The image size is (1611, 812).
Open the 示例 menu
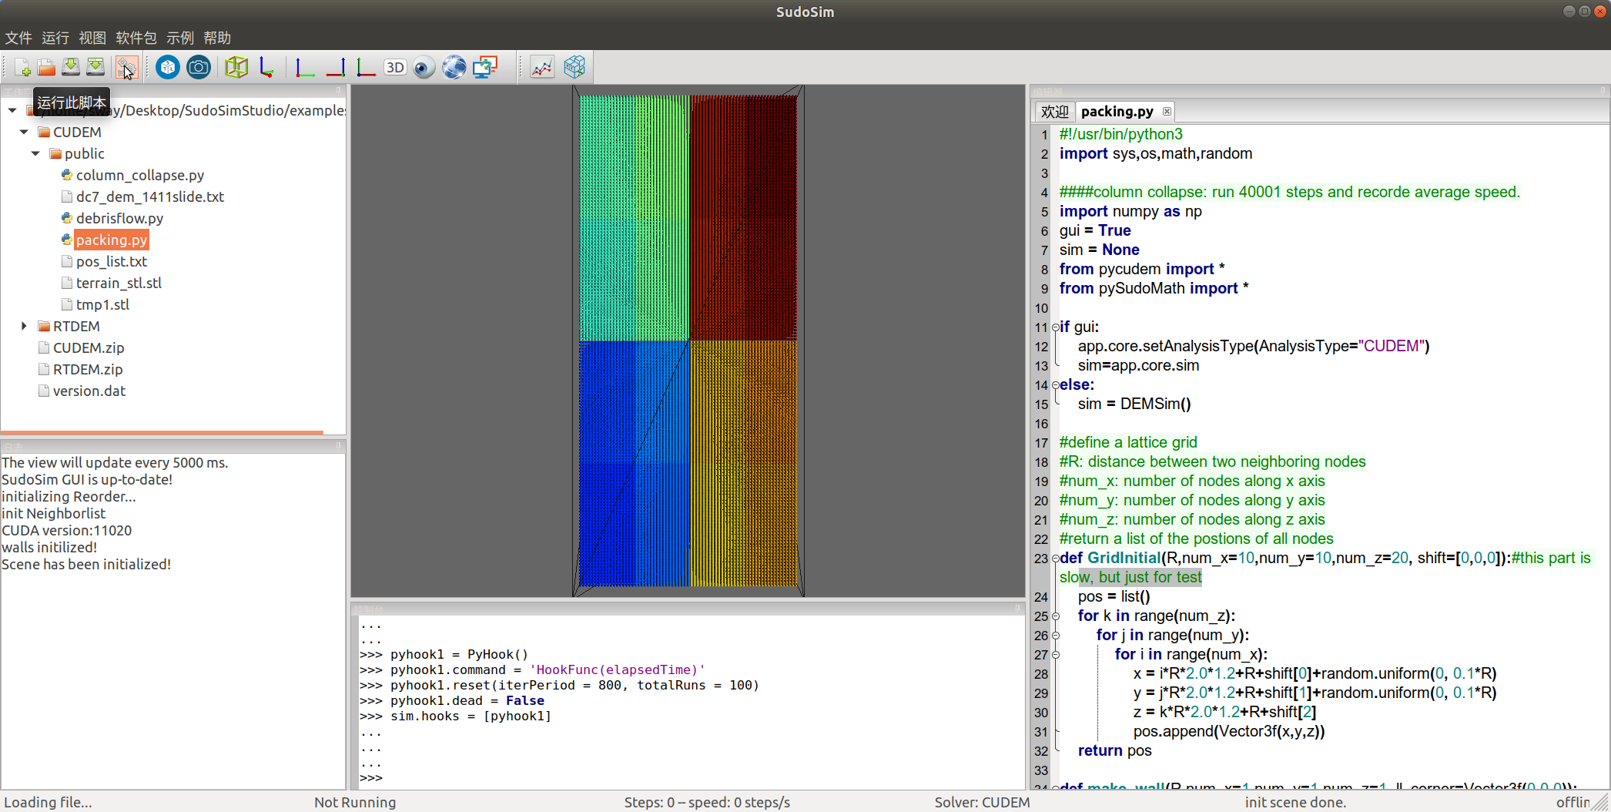pyautogui.click(x=180, y=38)
